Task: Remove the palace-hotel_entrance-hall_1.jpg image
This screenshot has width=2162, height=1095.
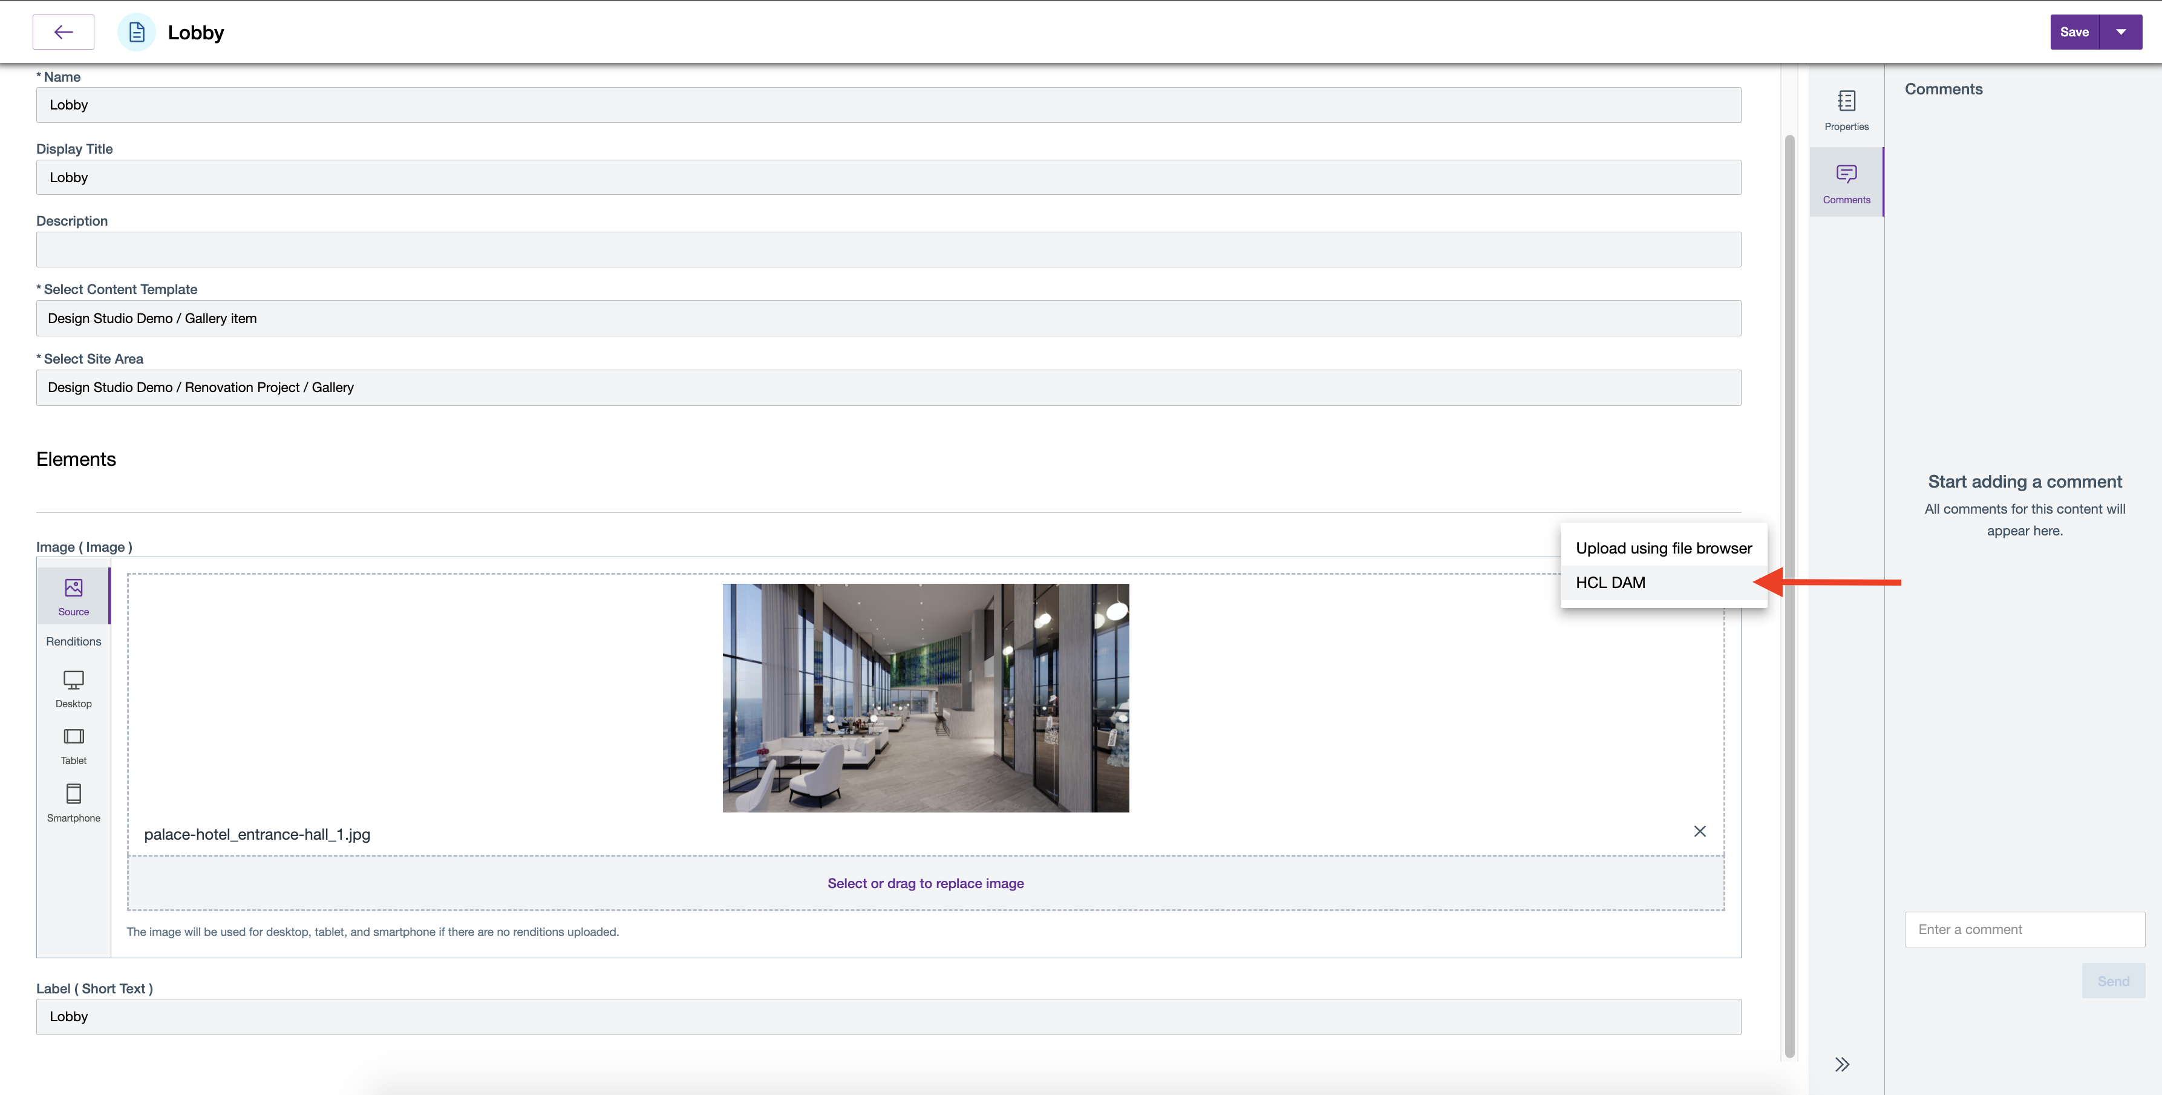Action: tap(1700, 831)
